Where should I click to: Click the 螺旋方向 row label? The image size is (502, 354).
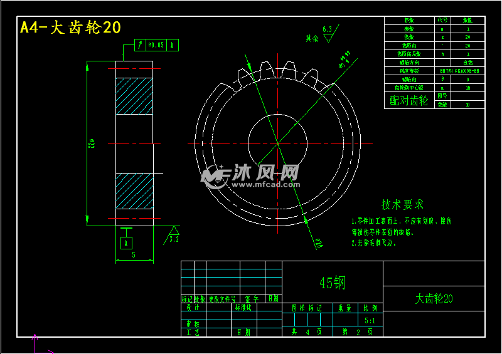tap(409, 63)
